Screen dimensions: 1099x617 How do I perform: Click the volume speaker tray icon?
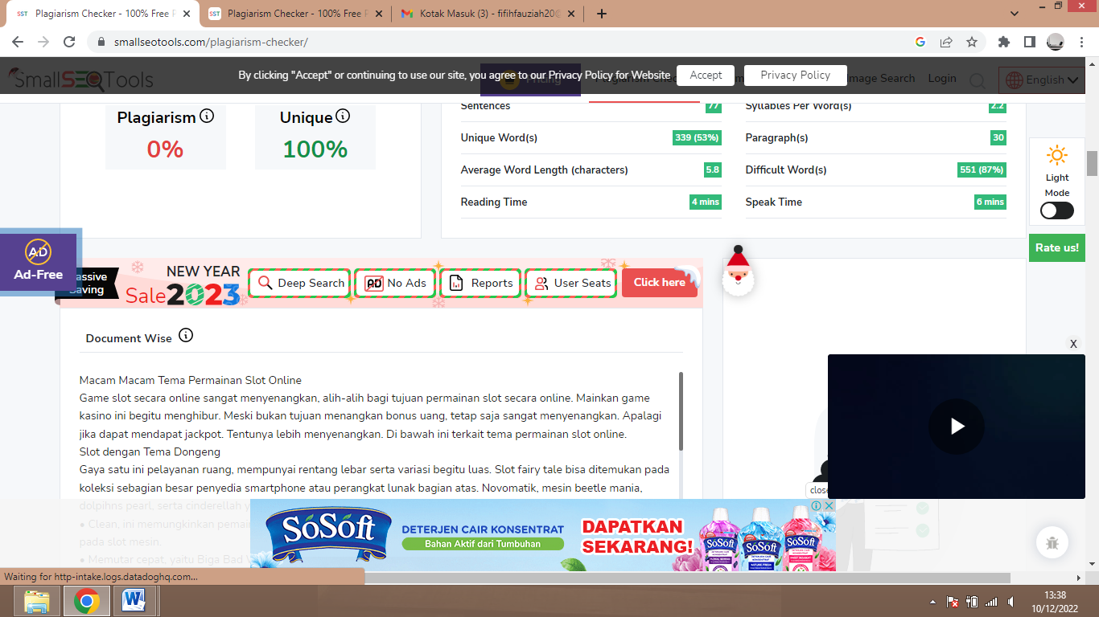[1011, 602]
